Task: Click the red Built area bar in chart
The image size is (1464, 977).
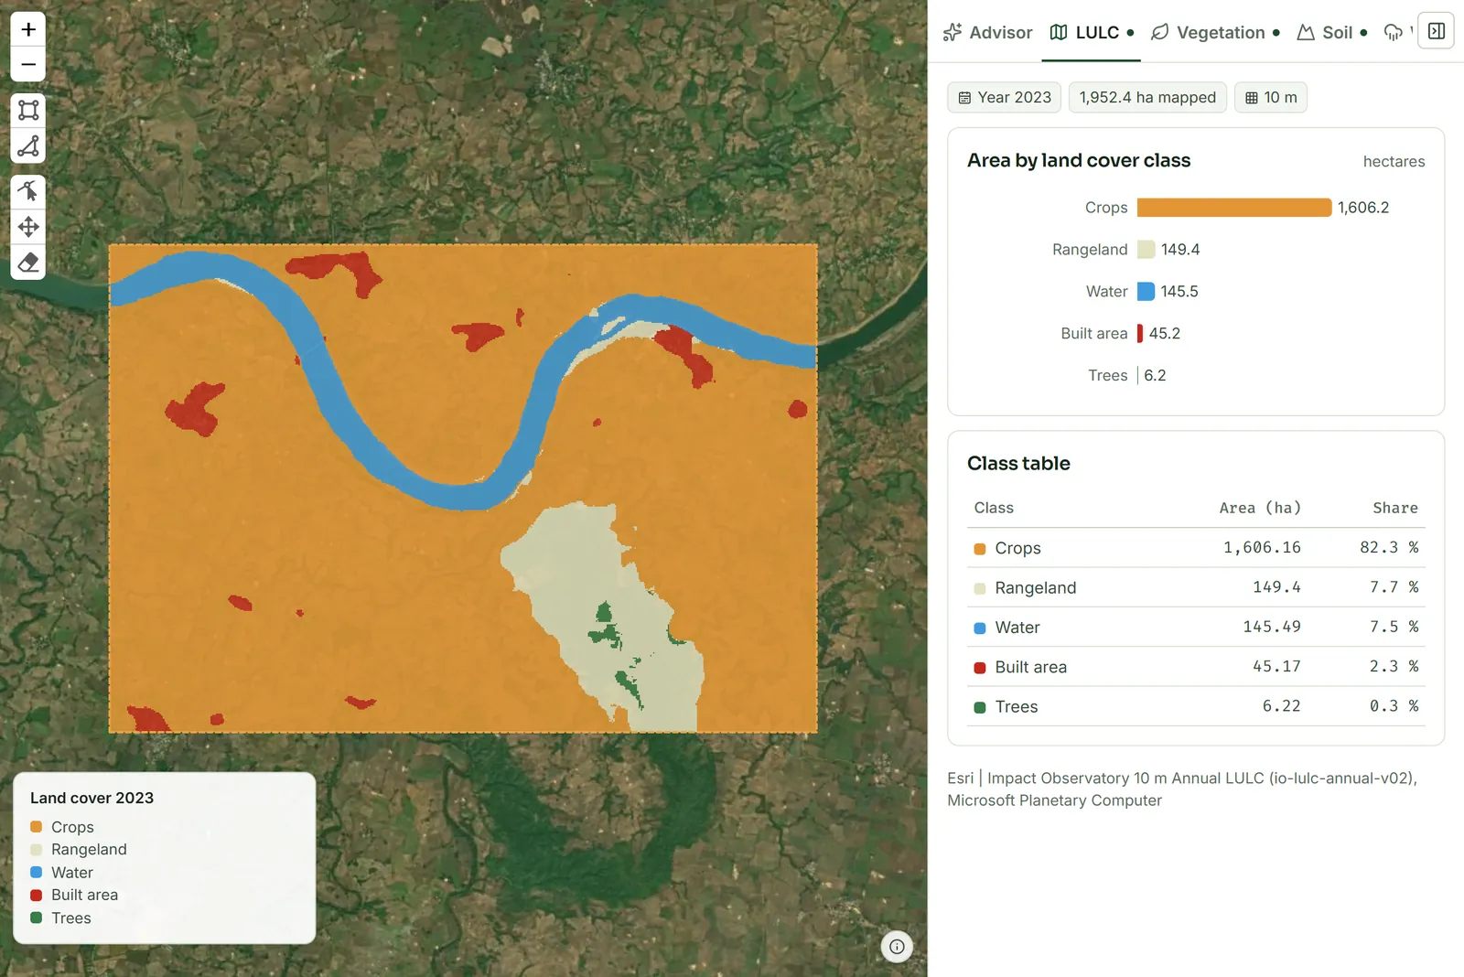Action: (1140, 334)
